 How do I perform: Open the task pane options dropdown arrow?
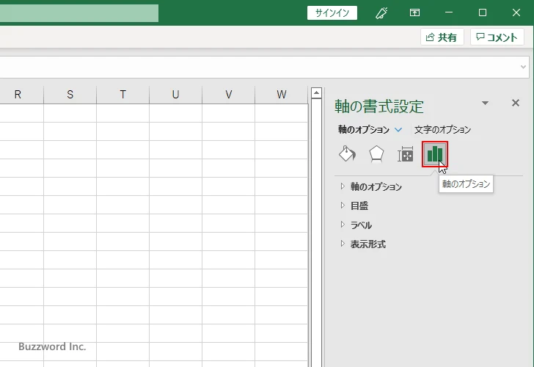[x=485, y=103]
